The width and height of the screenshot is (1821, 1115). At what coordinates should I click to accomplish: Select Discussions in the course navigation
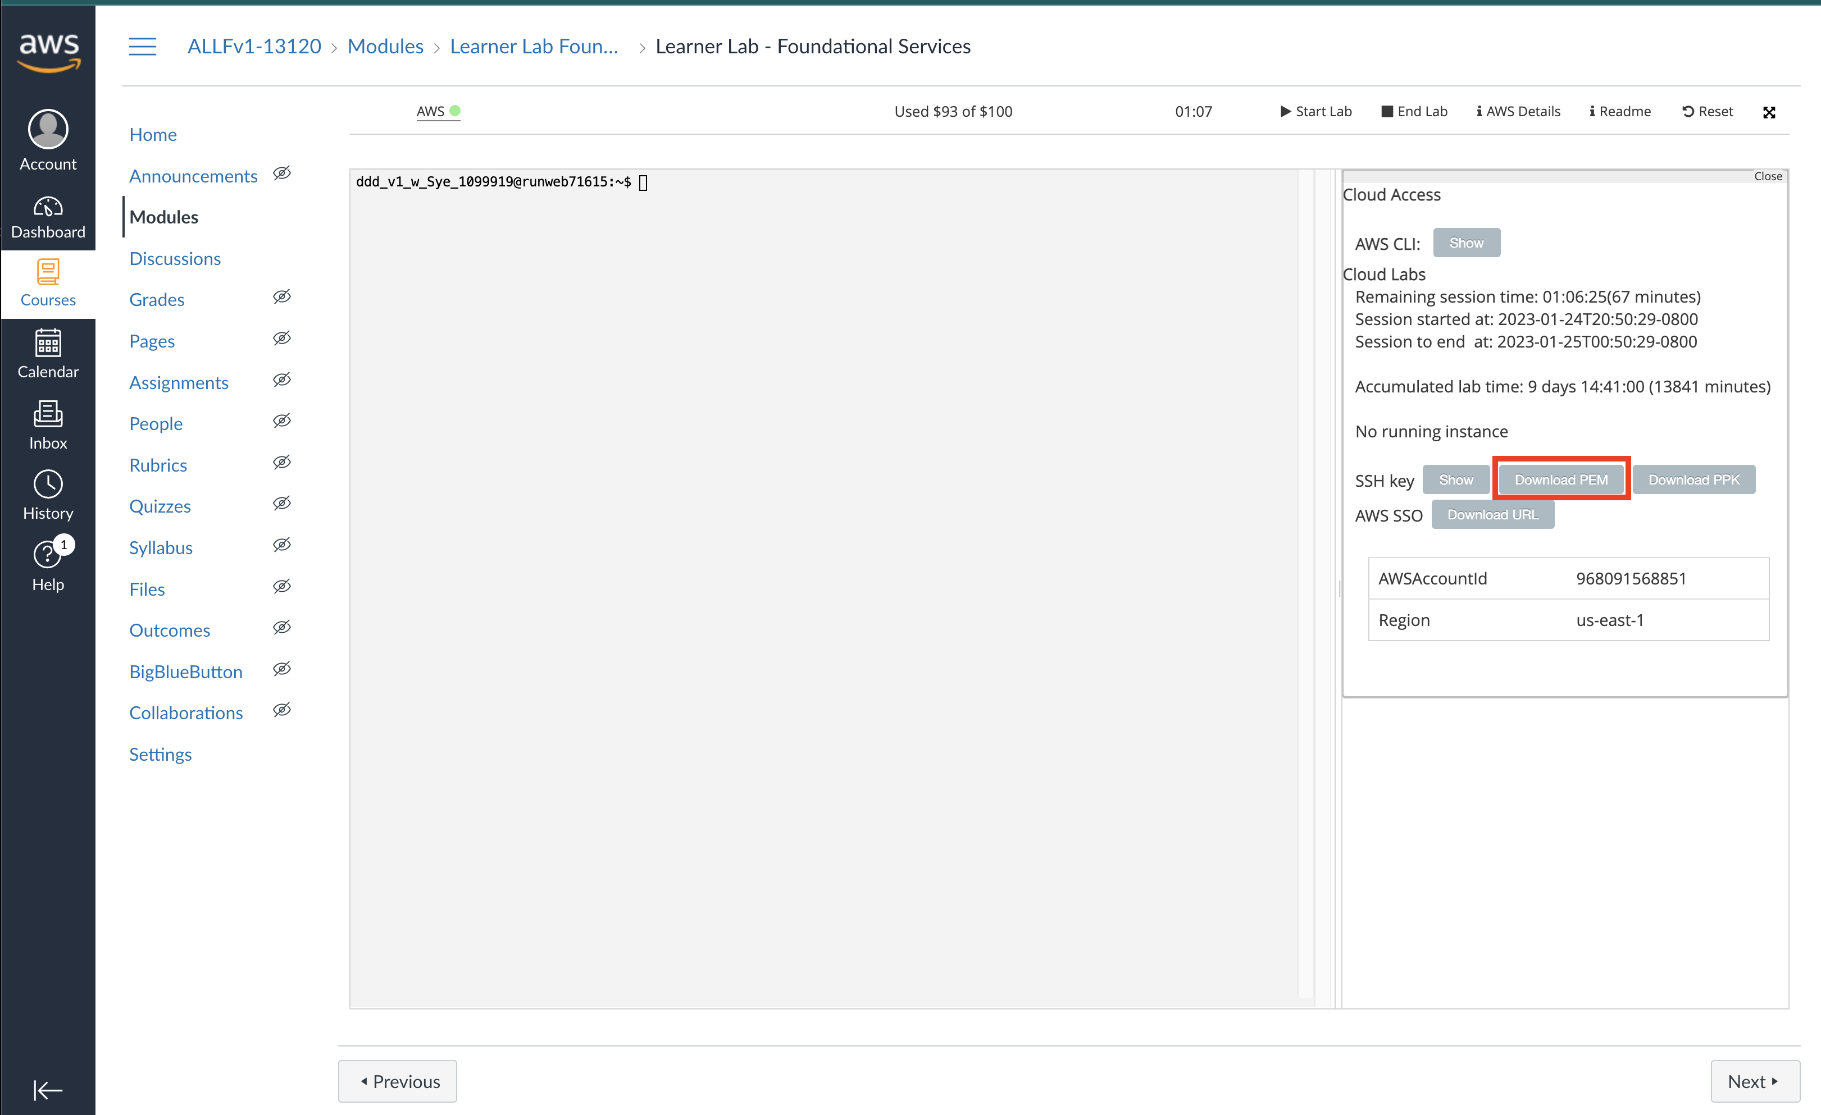coord(175,259)
